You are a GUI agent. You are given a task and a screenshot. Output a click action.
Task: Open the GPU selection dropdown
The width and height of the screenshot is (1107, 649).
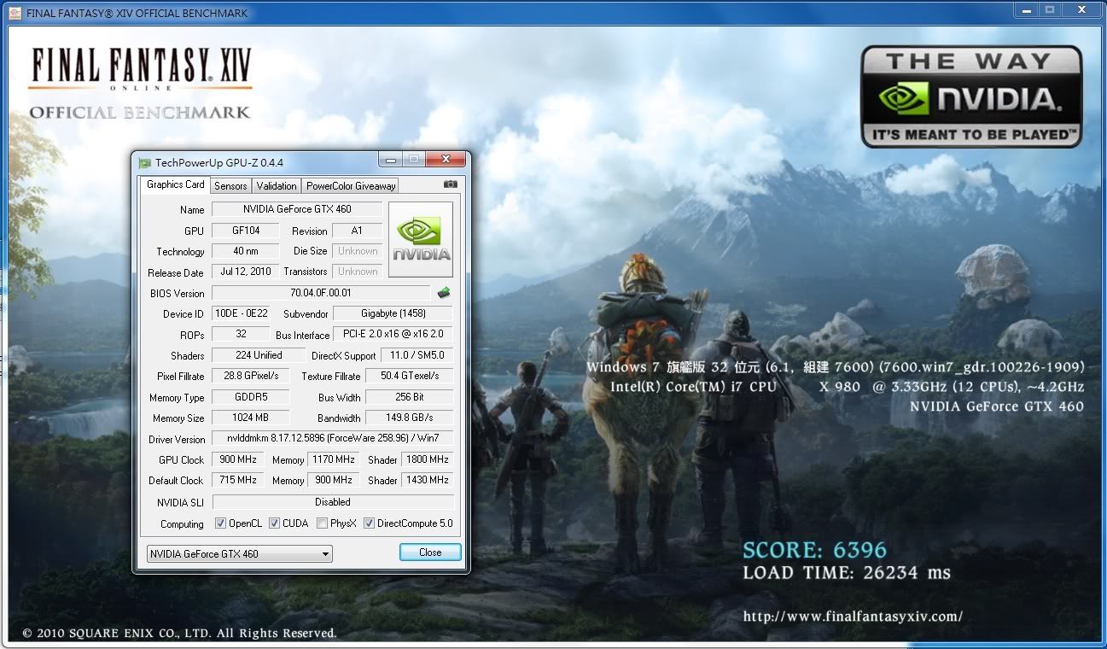240,554
